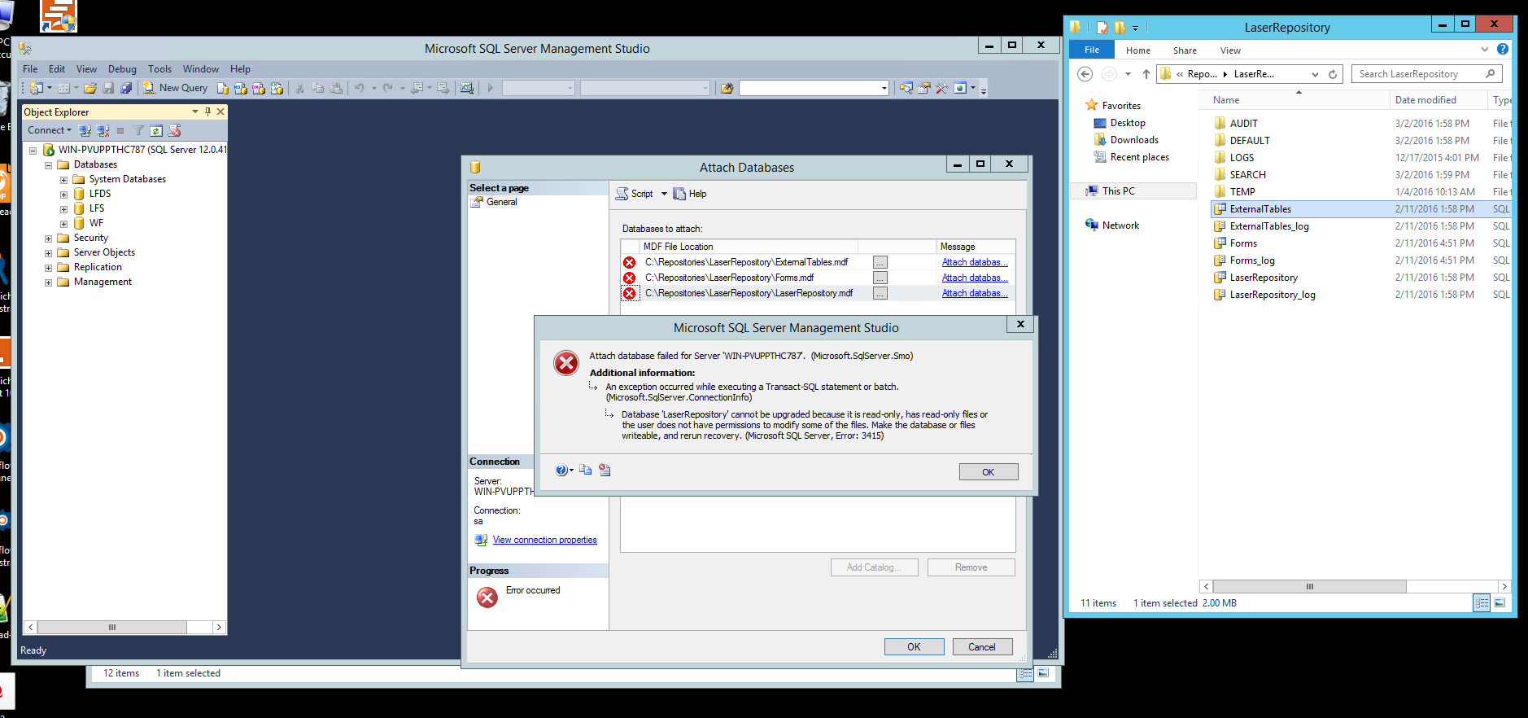Expand the Server Objects node
This screenshot has width=1528, height=718.
click(x=48, y=253)
